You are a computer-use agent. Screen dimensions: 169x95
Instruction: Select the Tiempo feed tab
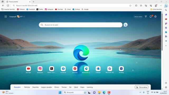click(x=64, y=87)
